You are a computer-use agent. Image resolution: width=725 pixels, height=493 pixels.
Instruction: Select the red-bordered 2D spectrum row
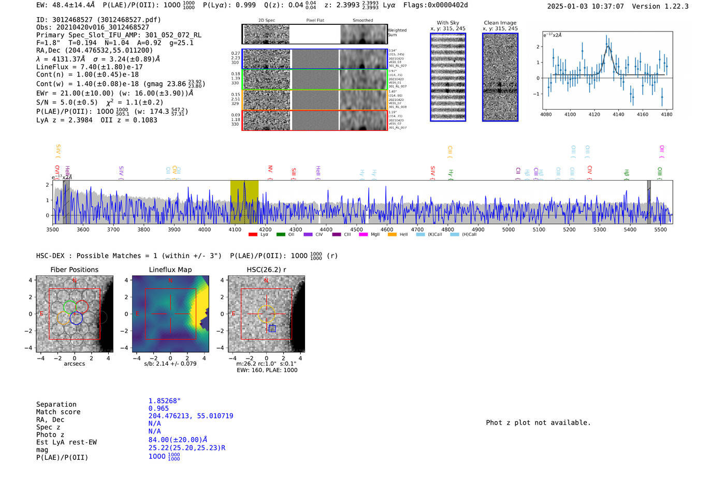point(314,120)
